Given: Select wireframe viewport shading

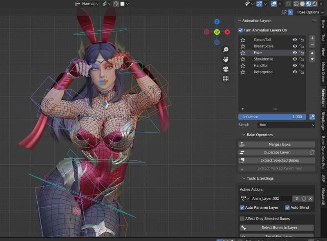Looking at the screenshot, I should click(296, 4).
